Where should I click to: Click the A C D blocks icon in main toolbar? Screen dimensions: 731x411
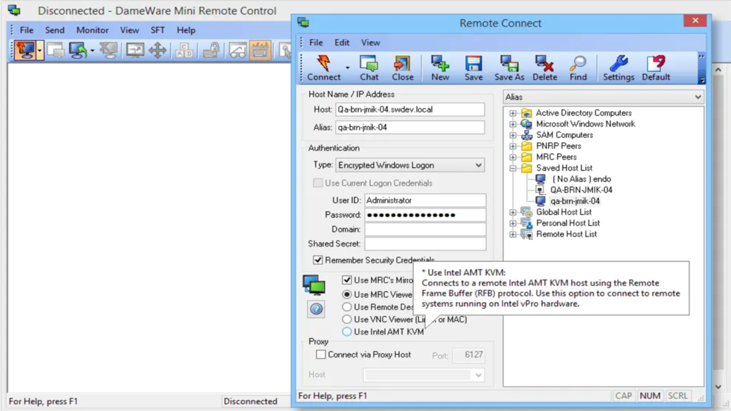[x=184, y=50]
